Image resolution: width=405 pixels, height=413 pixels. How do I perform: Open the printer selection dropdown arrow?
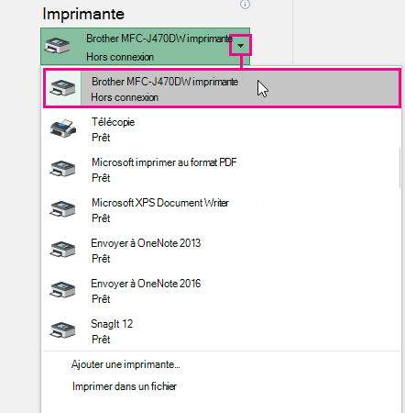pyautogui.click(x=241, y=46)
